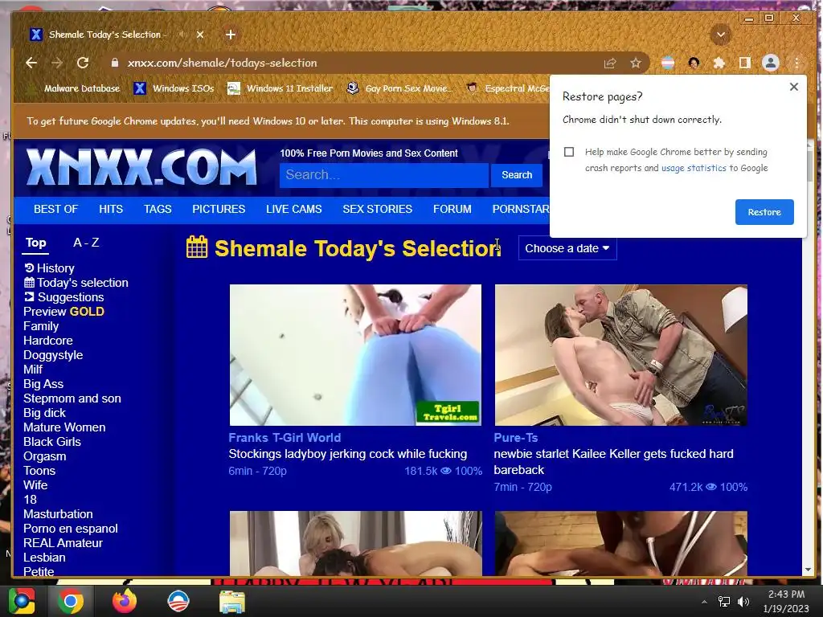Open the volume tray icon
This screenshot has height=617, width=823.
[x=743, y=602]
